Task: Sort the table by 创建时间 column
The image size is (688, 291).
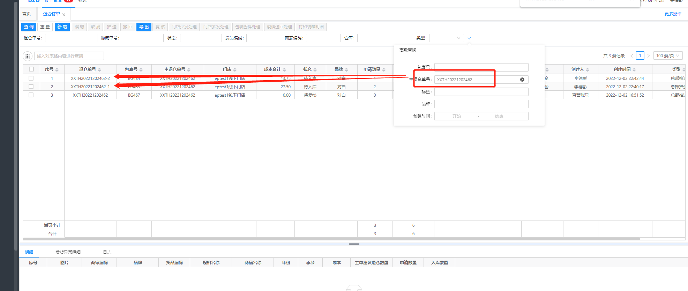Action: point(634,70)
